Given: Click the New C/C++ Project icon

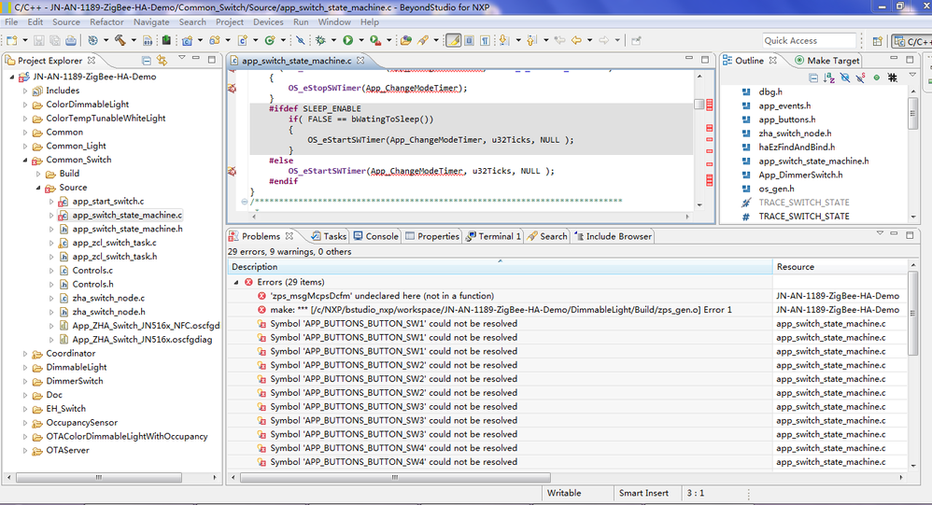Looking at the screenshot, I should tap(187, 40).
